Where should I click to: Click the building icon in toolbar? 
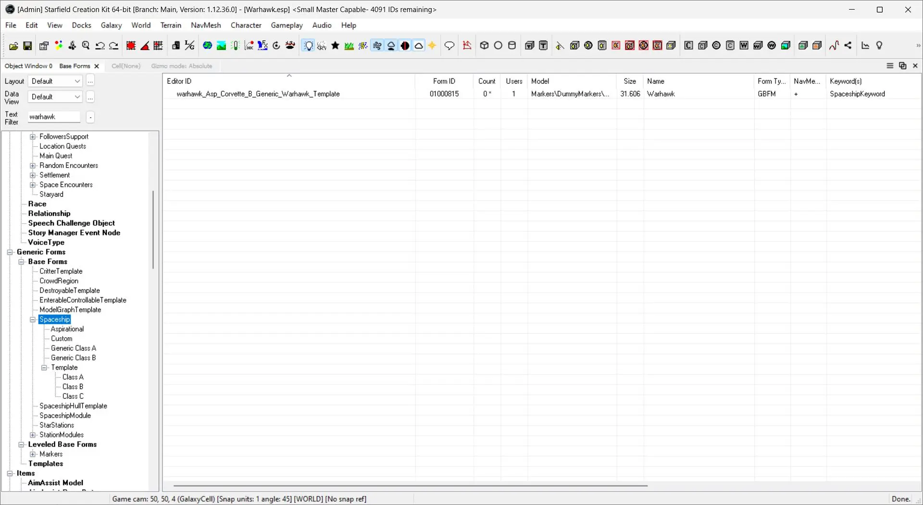pos(176,46)
